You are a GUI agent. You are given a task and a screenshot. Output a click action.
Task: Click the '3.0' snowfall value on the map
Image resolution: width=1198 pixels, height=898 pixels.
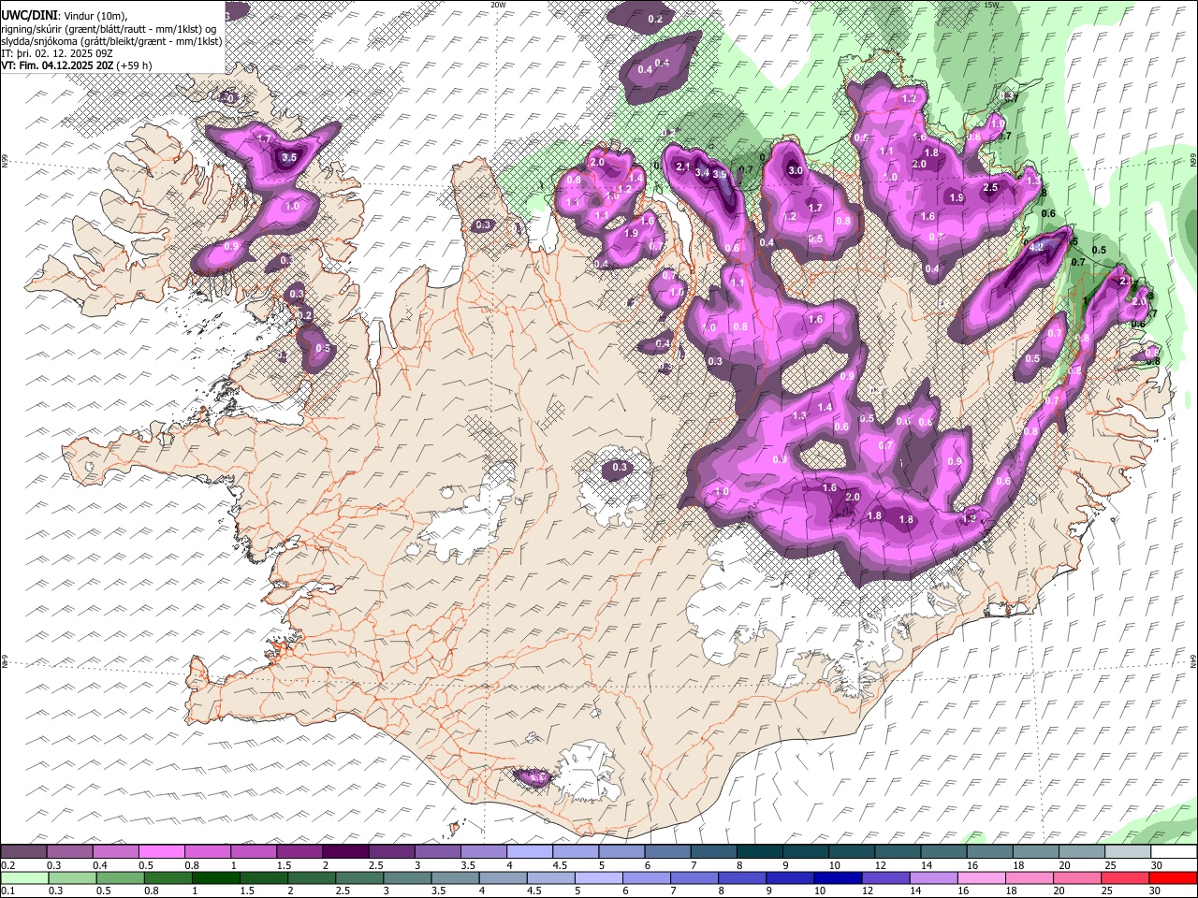click(x=796, y=171)
